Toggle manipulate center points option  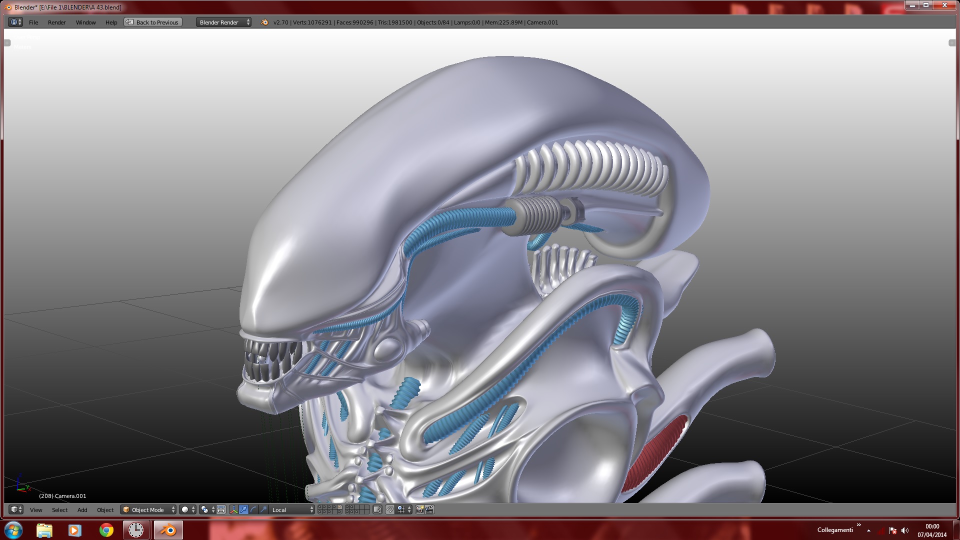pos(221,509)
